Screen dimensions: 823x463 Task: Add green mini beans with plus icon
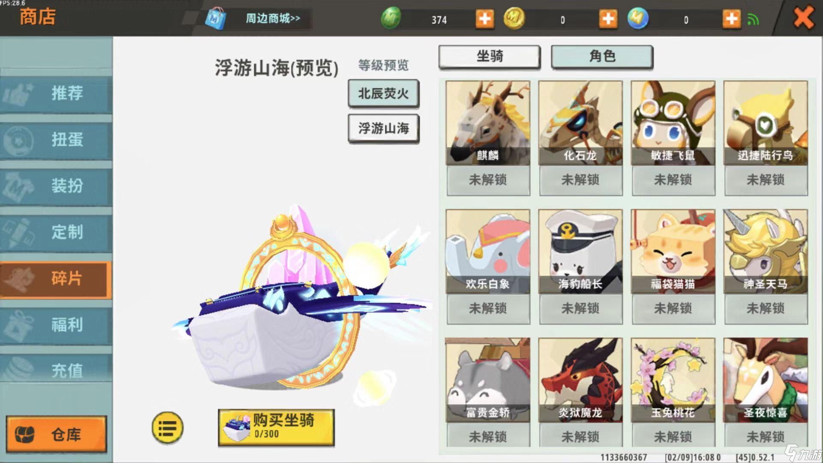click(x=485, y=19)
